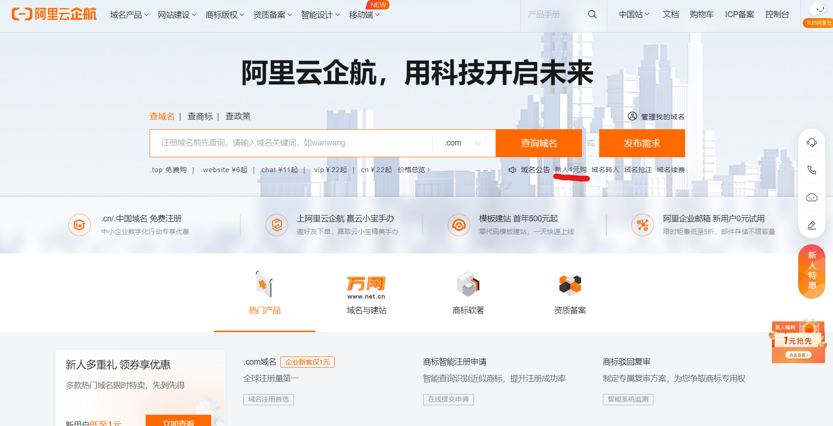The image size is (833, 426).
Task: Click the 域名公告 speaker icon
Action: [512, 170]
